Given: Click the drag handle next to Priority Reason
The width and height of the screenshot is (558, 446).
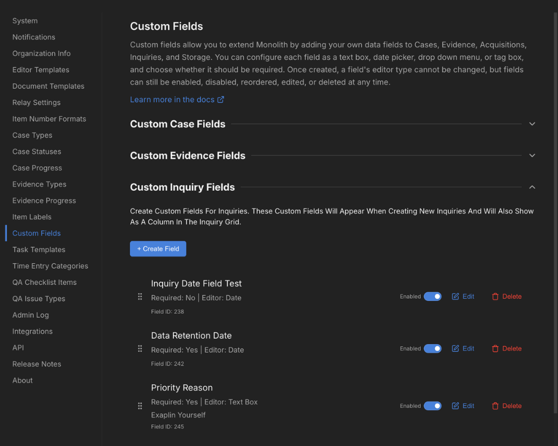Looking at the screenshot, I should 140,405.
